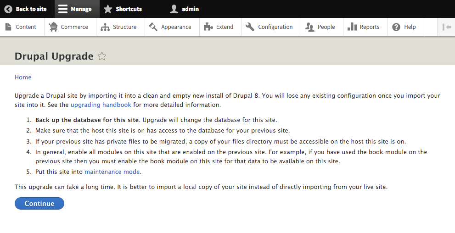Open the Commerce menu label
The image size is (455, 233).
[74, 27]
